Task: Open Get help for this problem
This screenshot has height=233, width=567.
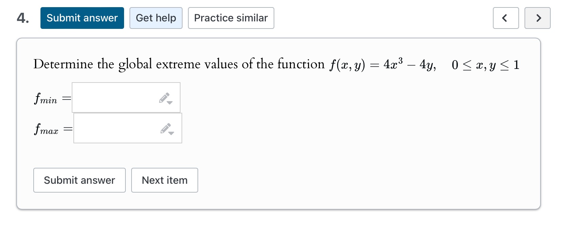Action: pyautogui.click(x=156, y=18)
